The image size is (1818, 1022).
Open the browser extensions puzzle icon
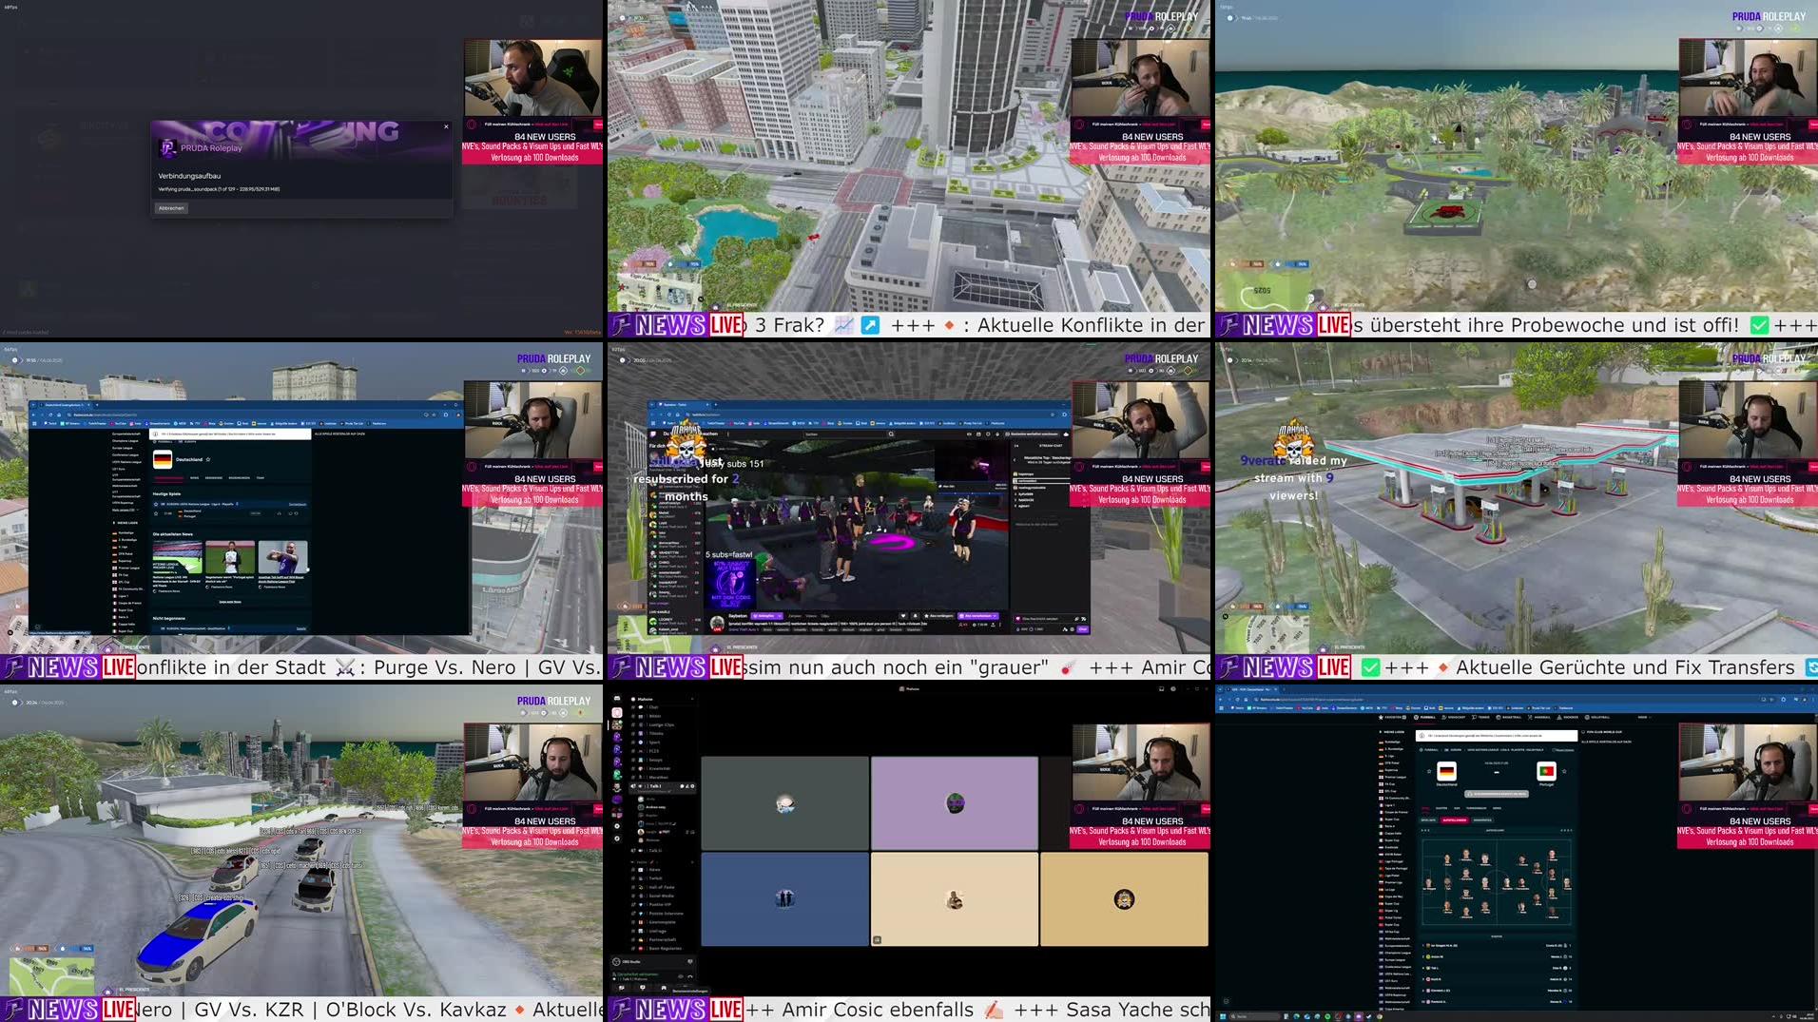pyautogui.click(x=1784, y=700)
